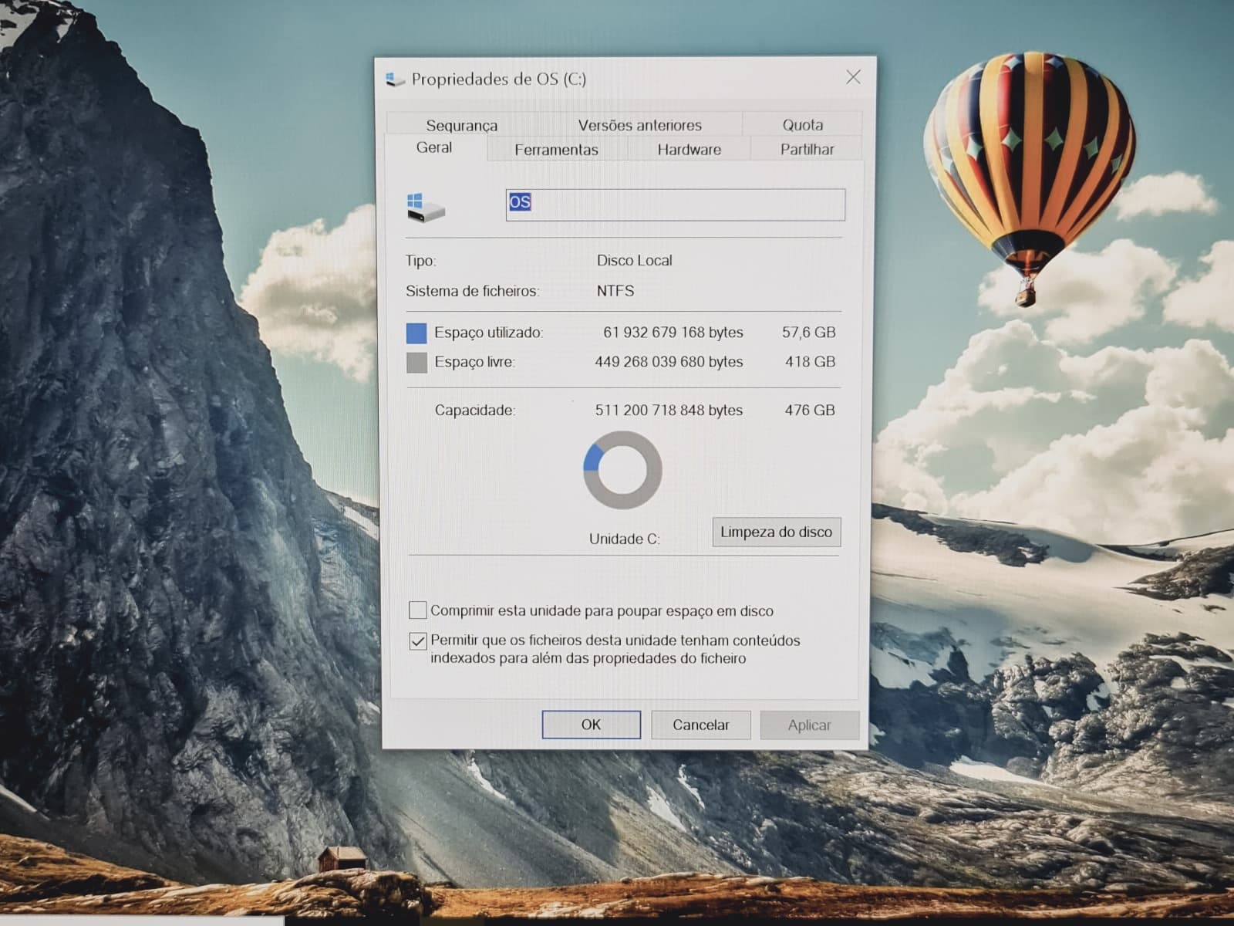Open the Versões anteriores tab
Image resolution: width=1234 pixels, height=926 pixels.
coord(639,124)
